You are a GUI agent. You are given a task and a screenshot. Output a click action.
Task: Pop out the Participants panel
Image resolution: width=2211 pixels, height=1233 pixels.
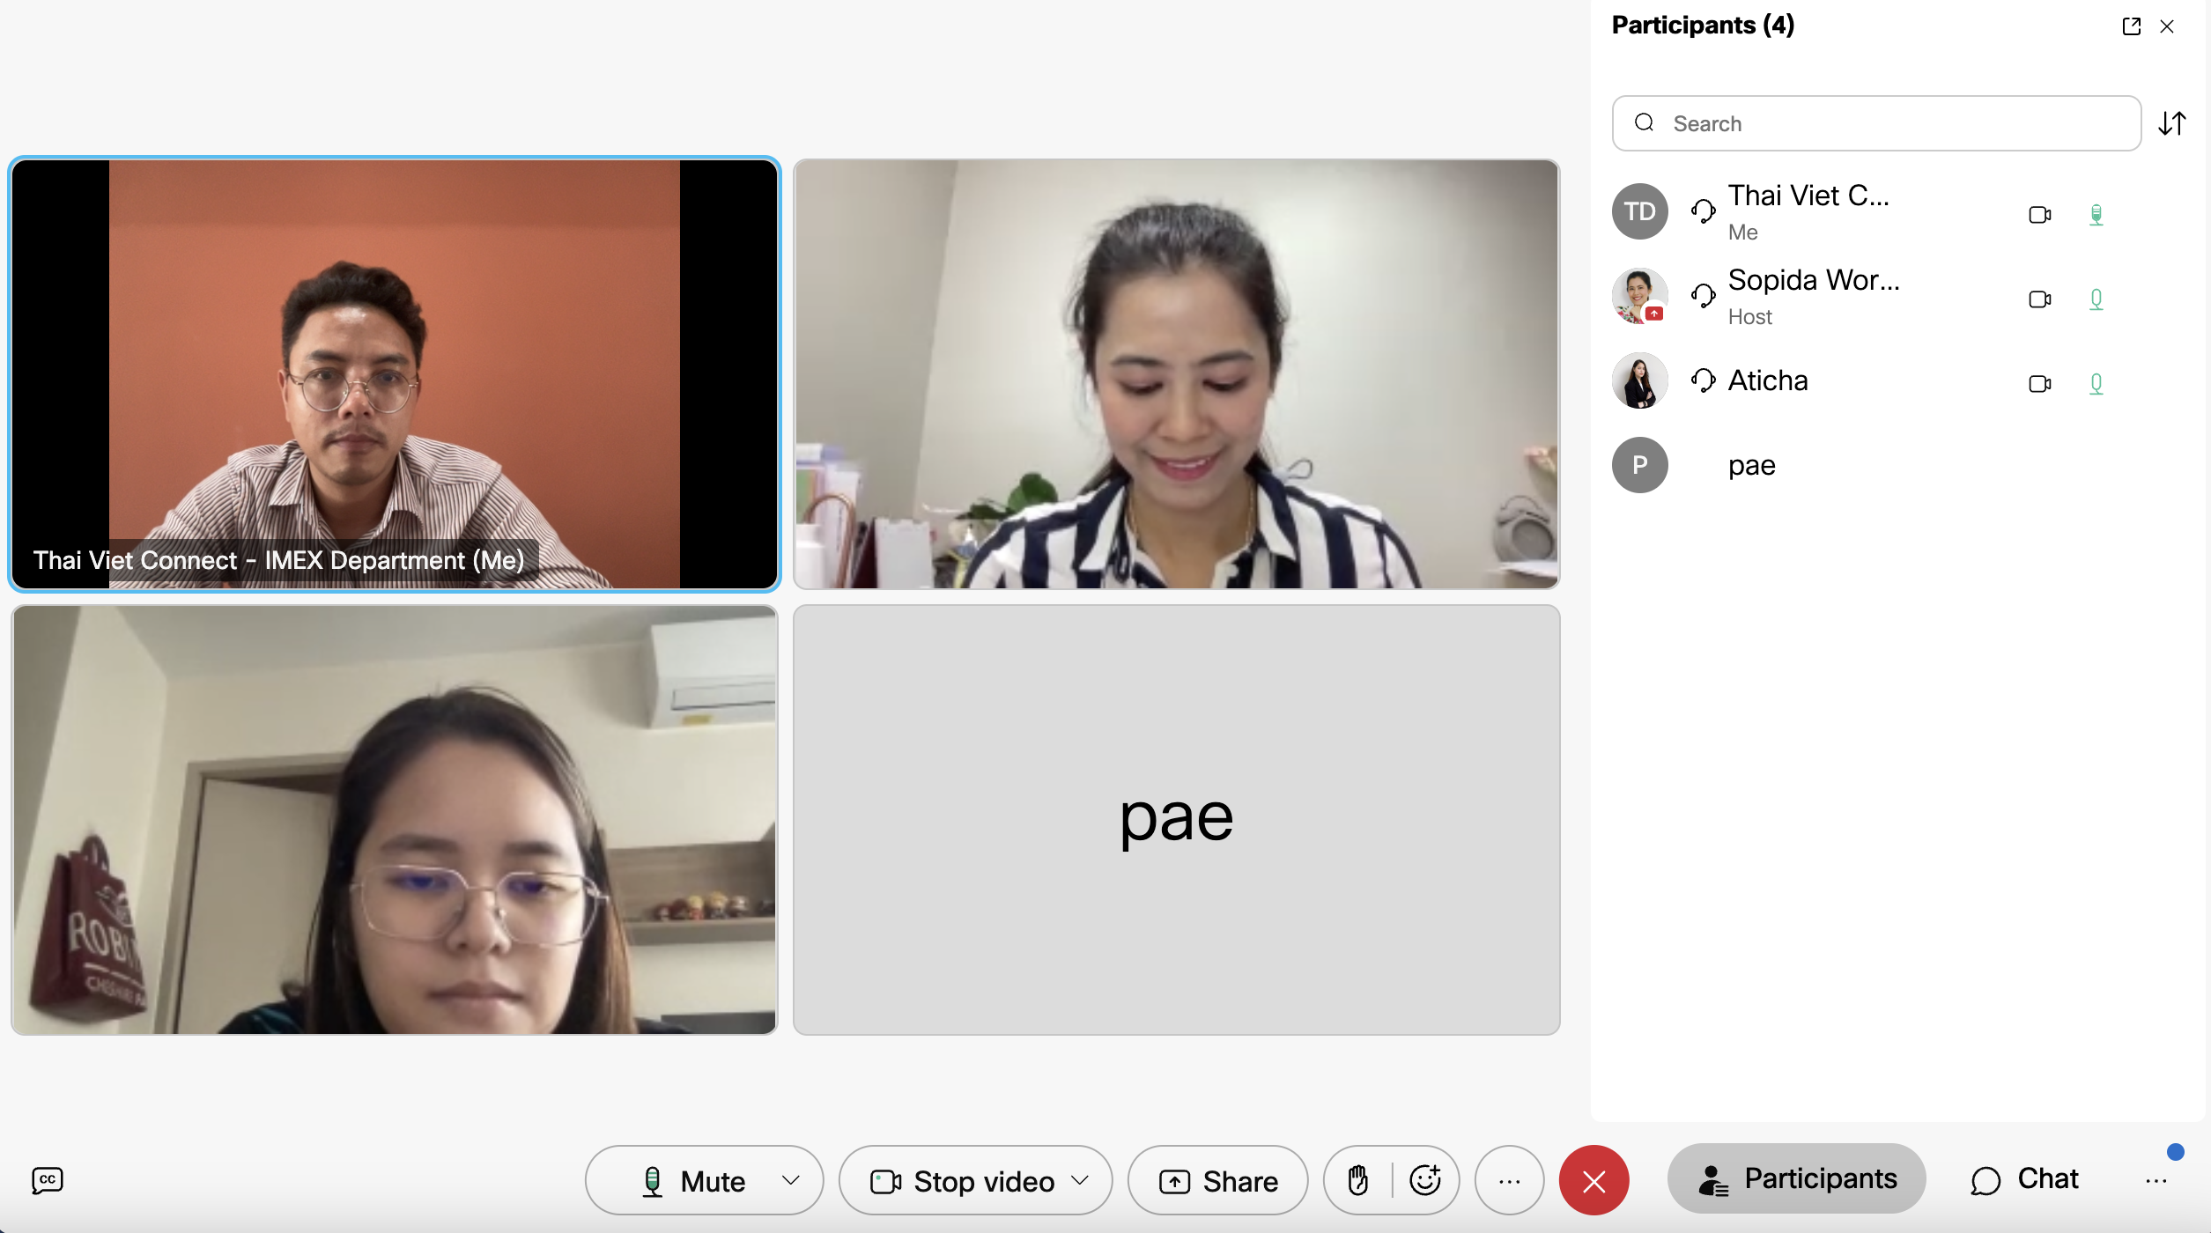[2131, 26]
